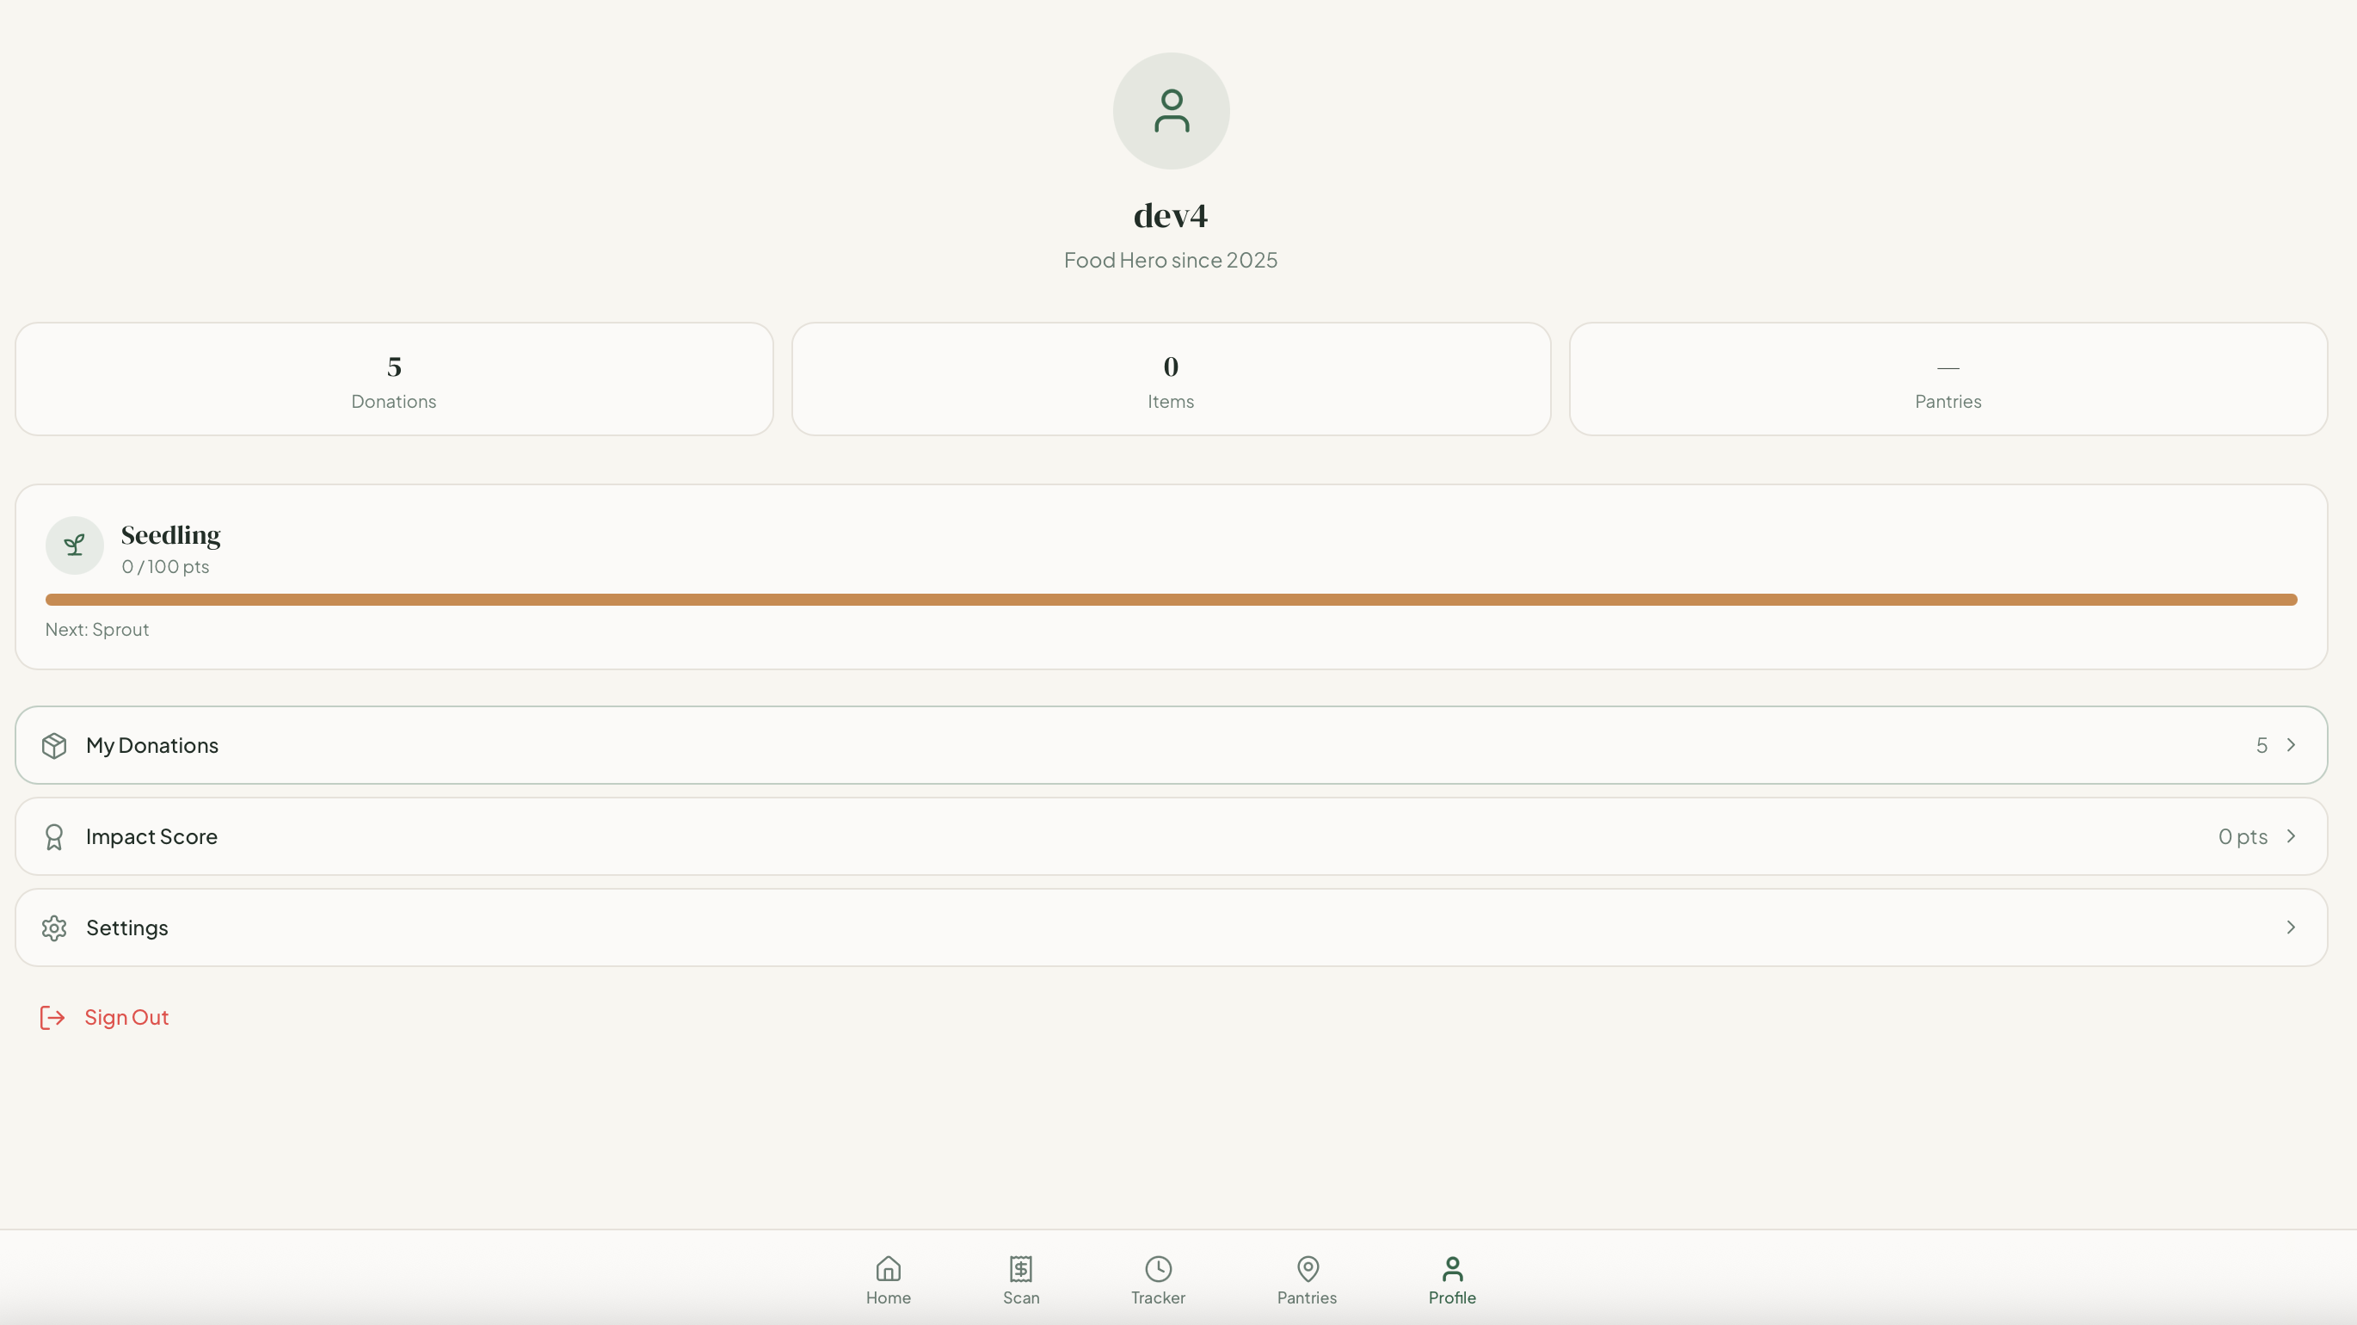Click the Items stat card
Image resolution: width=2357 pixels, height=1325 pixels.
pos(1170,379)
